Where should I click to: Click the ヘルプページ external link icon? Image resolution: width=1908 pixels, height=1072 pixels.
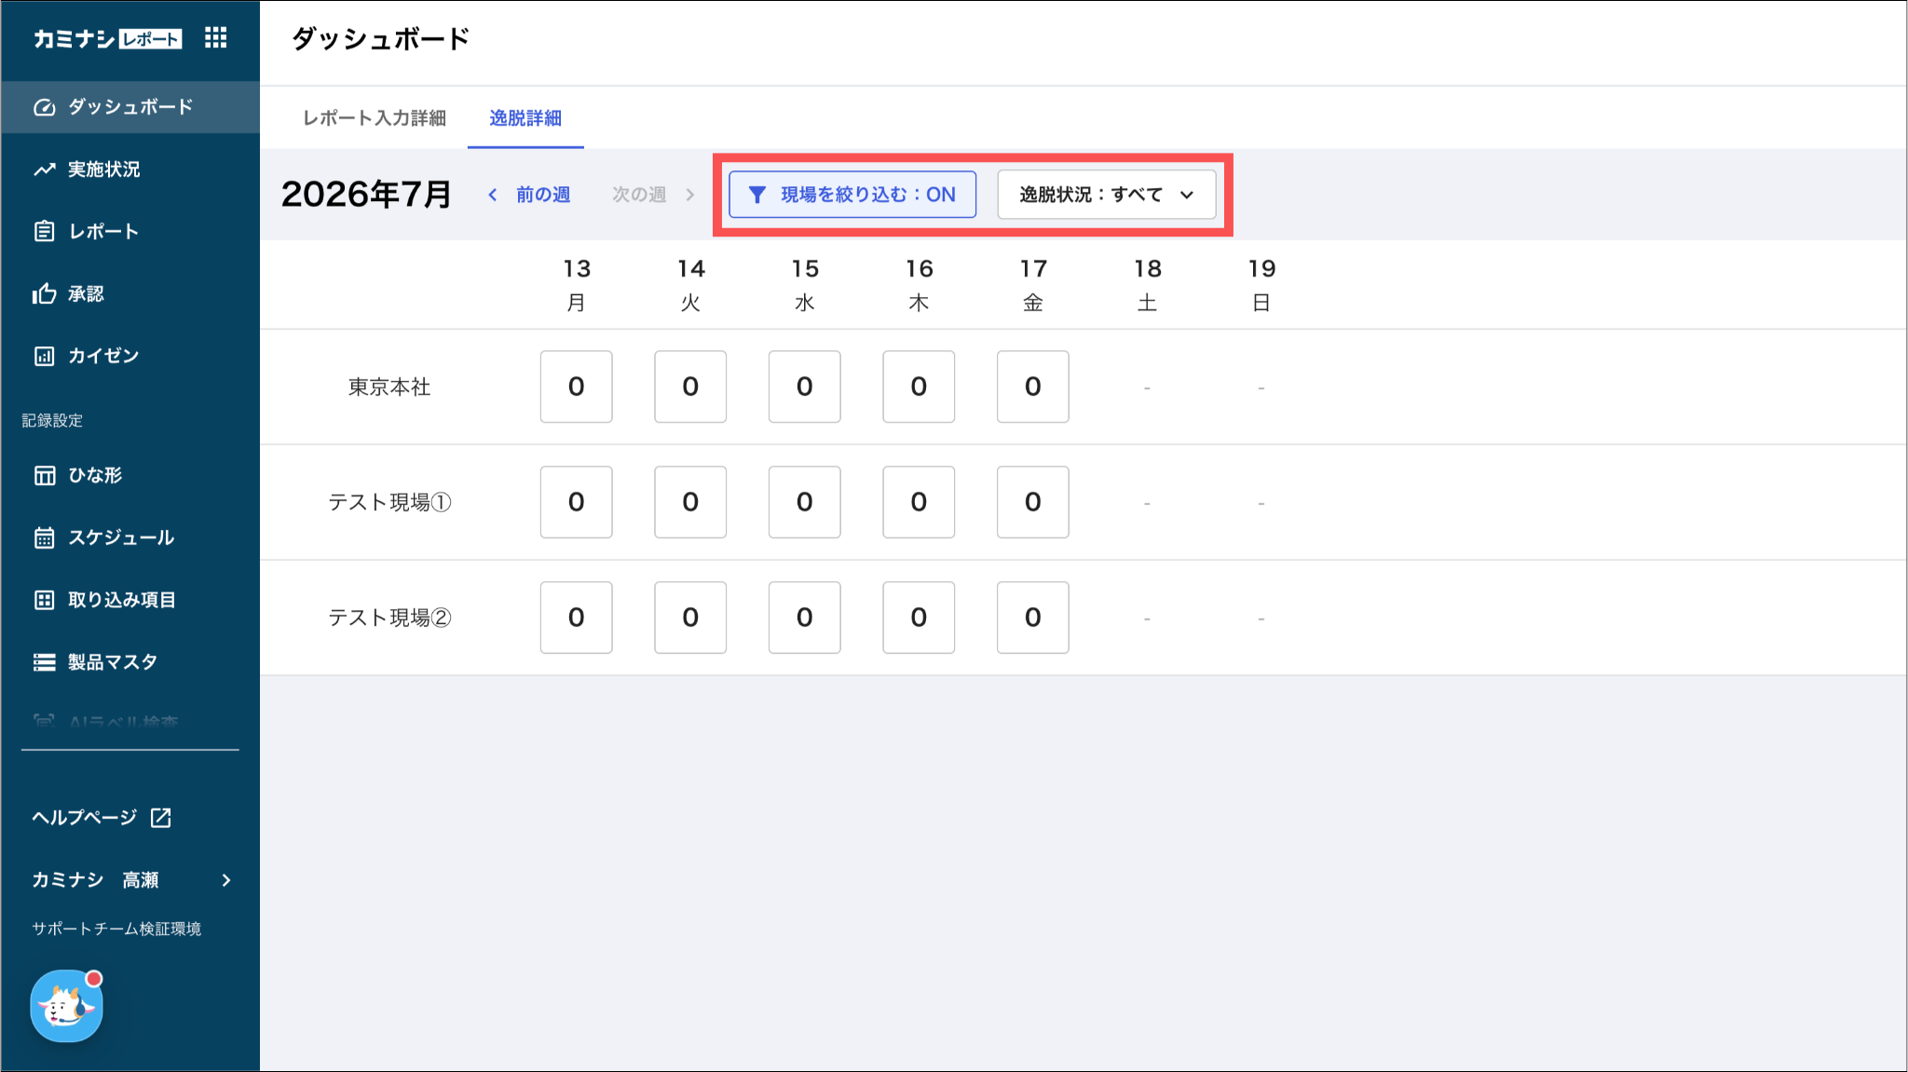pyautogui.click(x=161, y=817)
